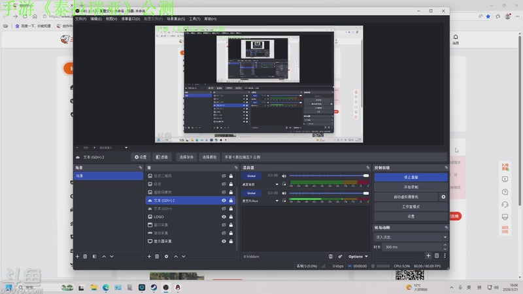The height and width of the screenshot is (294, 523).
Task: Open virtual camera settings gear icon
Action: tap(443, 197)
